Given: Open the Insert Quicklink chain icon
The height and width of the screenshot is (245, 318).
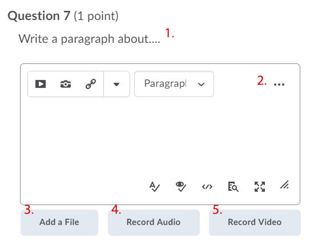Looking at the screenshot, I should tap(91, 84).
